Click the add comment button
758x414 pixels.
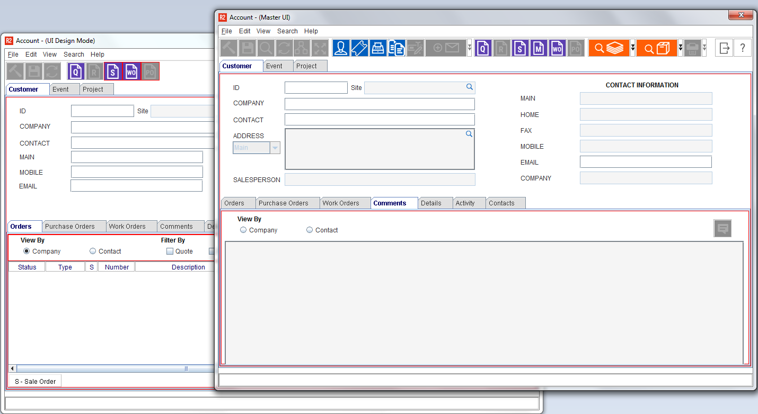pos(722,229)
